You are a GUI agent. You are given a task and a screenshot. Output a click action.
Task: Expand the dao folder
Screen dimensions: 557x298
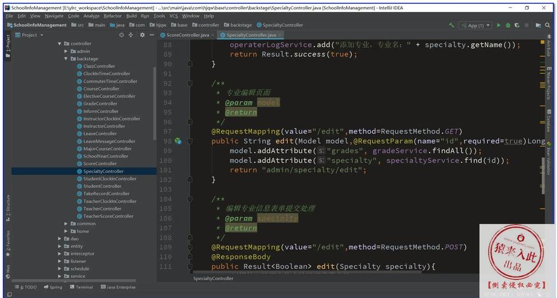click(x=60, y=239)
